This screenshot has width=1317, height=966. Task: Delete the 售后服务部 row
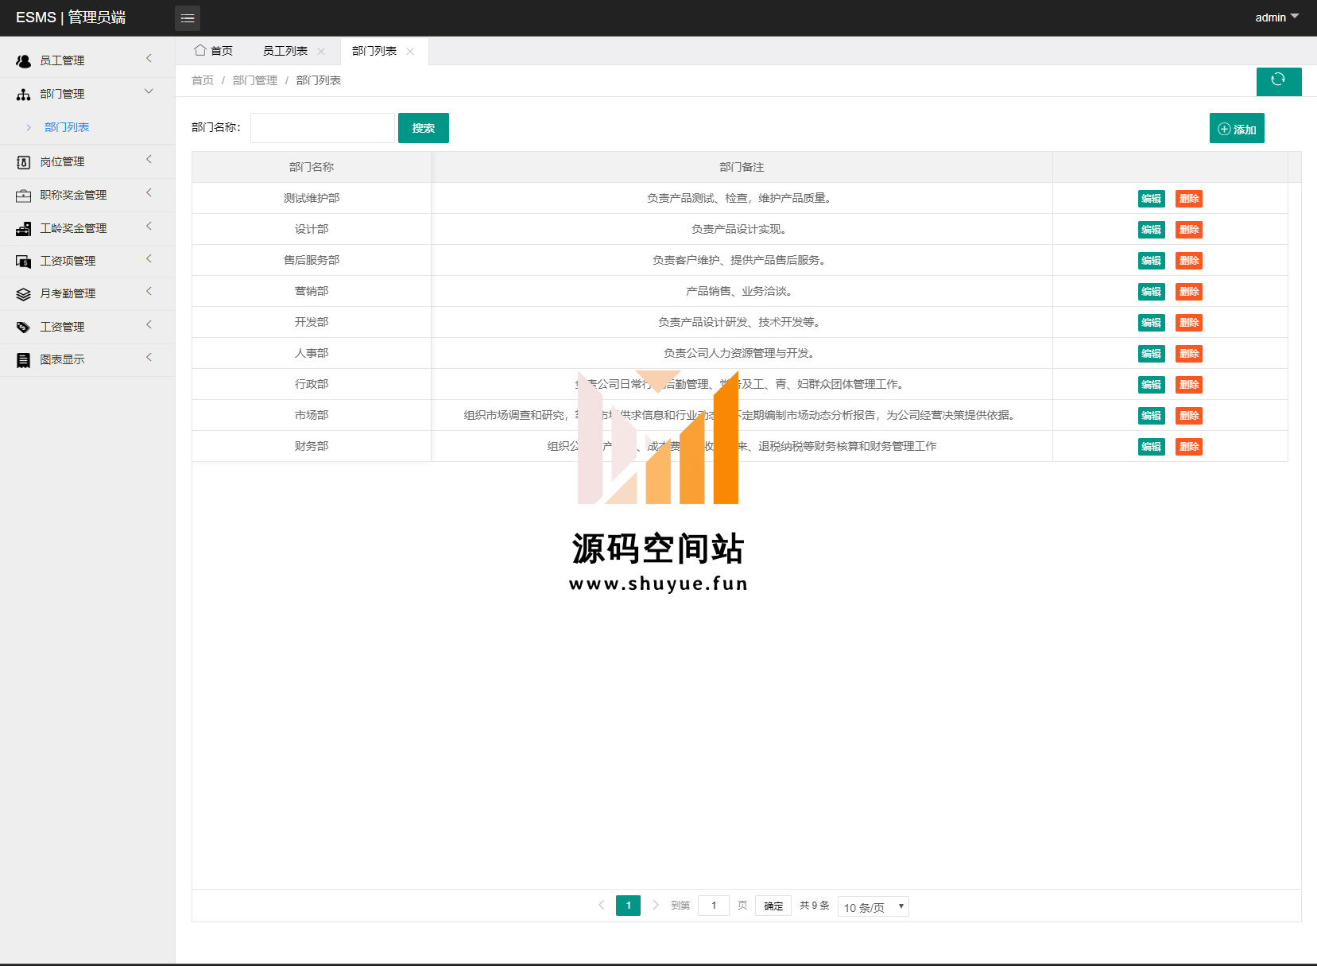coord(1189,261)
